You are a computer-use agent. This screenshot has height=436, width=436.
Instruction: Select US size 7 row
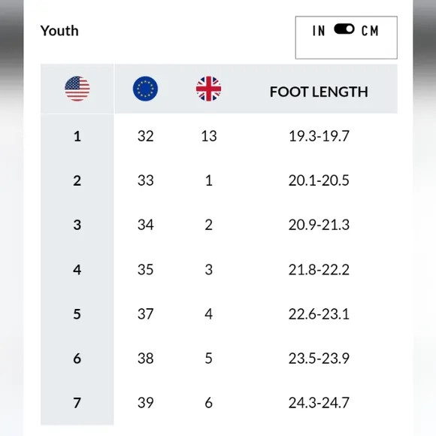pos(219,403)
